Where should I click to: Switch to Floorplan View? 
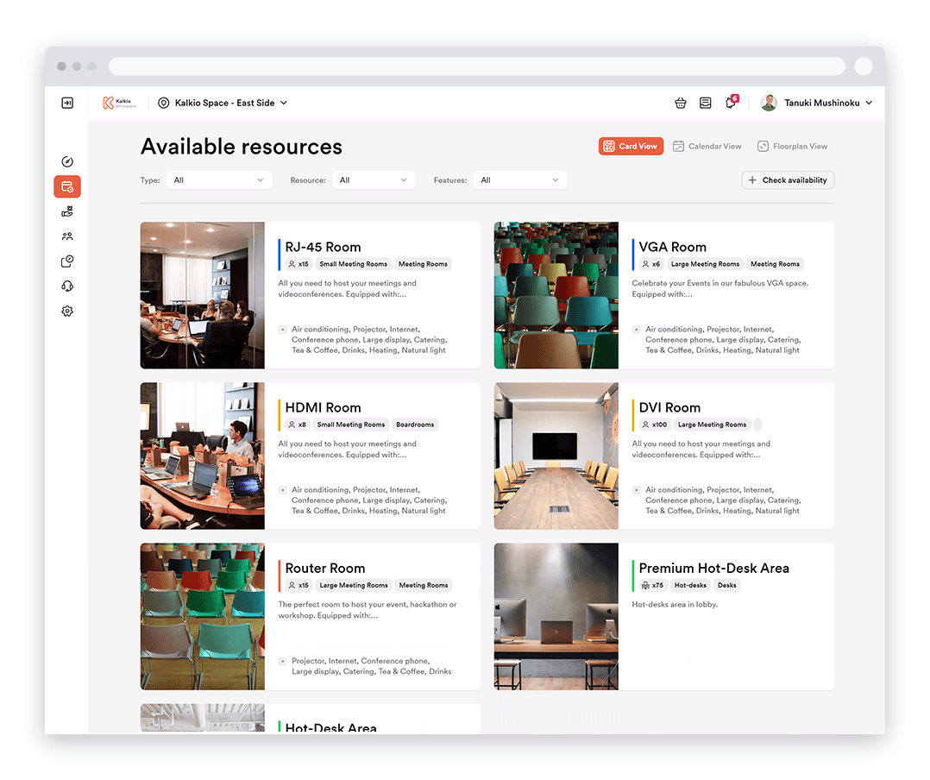tap(792, 147)
